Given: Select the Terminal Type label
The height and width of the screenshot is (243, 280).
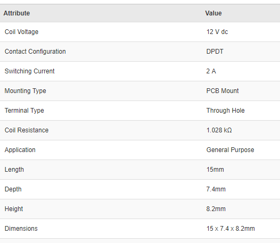Looking at the screenshot, I should [x=24, y=111].
